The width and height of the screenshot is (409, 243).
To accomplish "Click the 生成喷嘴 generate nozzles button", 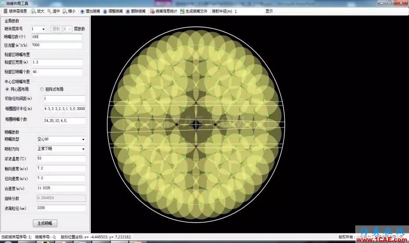I will (x=45, y=223).
